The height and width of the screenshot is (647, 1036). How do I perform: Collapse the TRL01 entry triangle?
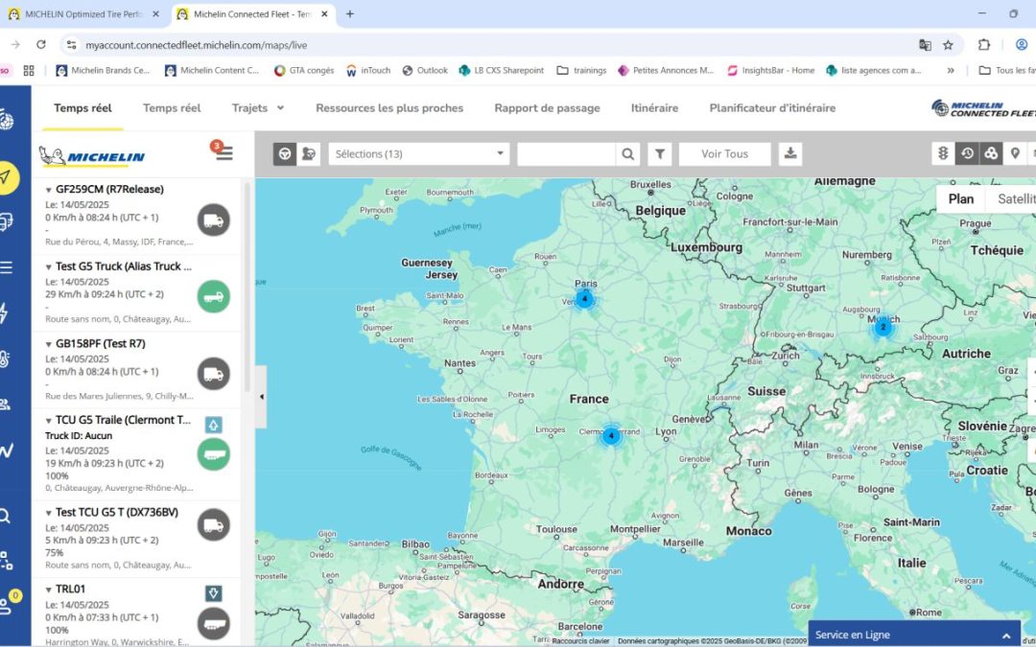[x=49, y=589]
